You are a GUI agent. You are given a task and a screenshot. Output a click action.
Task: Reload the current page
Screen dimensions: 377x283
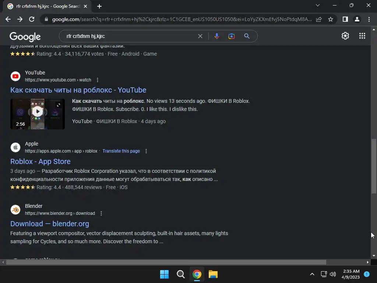coord(32,19)
